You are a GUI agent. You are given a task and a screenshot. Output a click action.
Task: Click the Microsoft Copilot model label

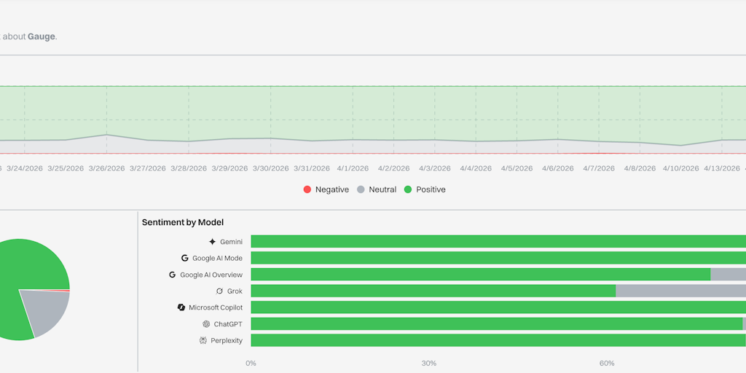tap(216, 307)
